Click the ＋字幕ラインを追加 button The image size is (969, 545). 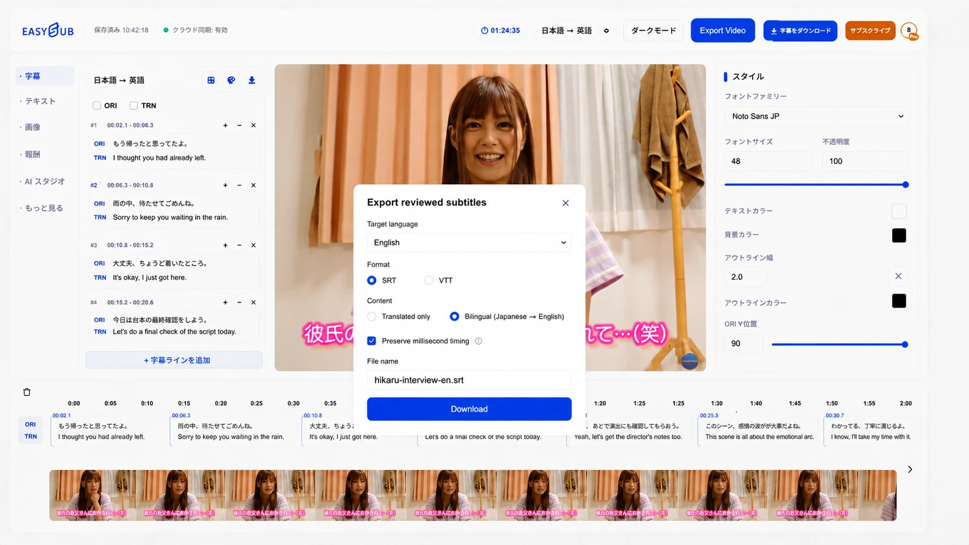[174, 360]
